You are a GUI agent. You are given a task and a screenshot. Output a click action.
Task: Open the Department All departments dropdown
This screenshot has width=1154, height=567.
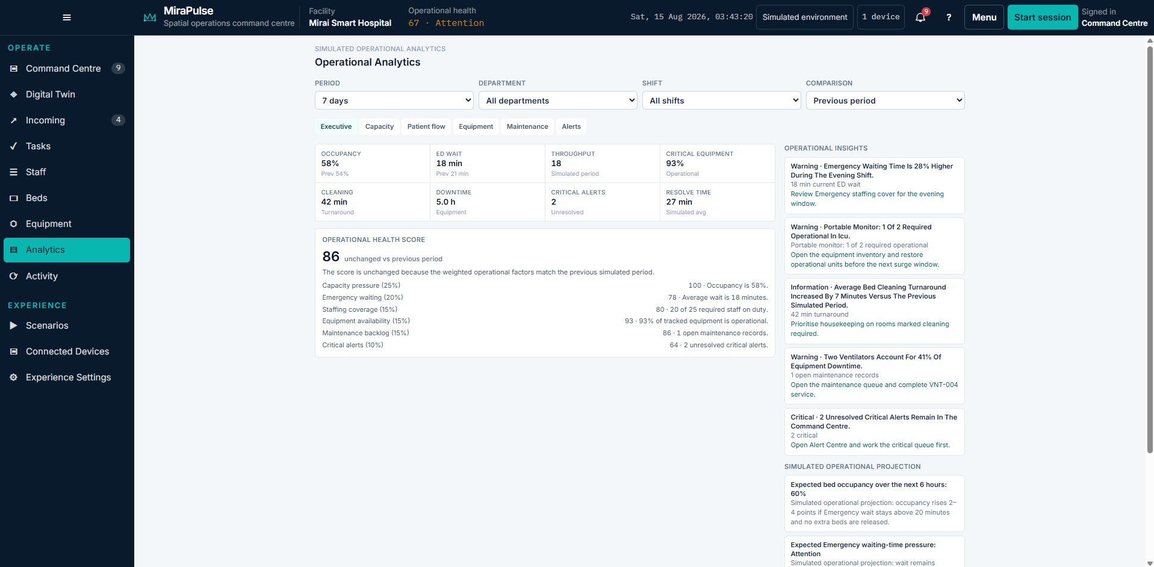click(558, 101)
